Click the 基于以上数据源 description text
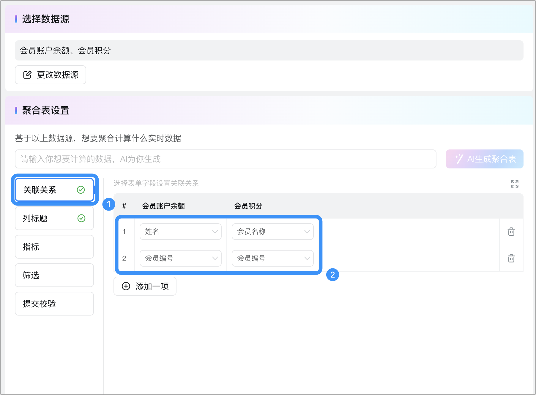536x395 pixels. pos(98,138)
